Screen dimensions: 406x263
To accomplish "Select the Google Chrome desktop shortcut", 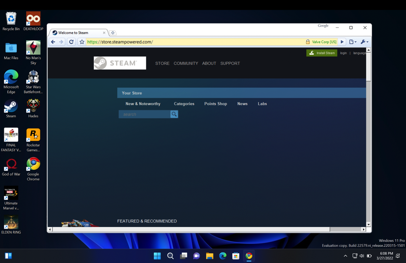I will coord(33,169).
